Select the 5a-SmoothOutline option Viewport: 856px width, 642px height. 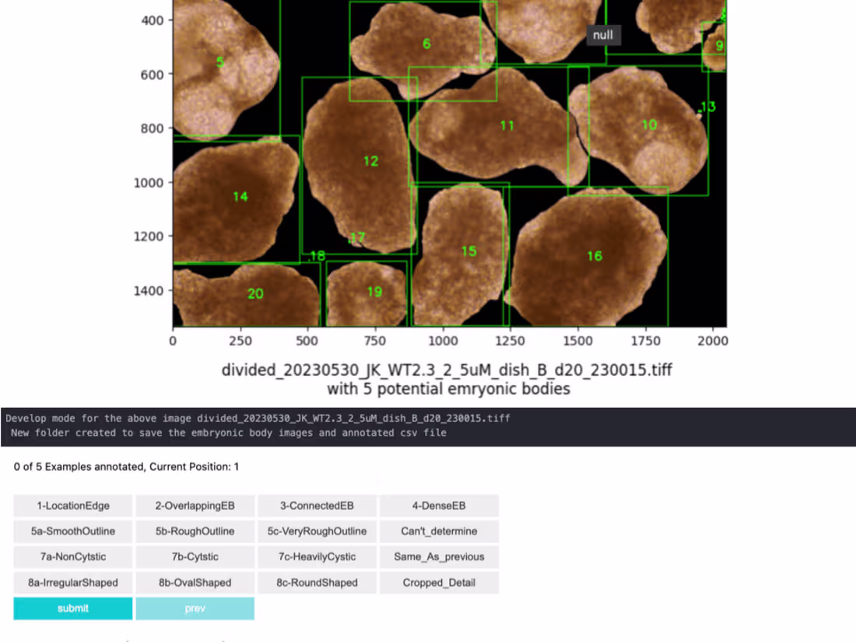point(72,531)
